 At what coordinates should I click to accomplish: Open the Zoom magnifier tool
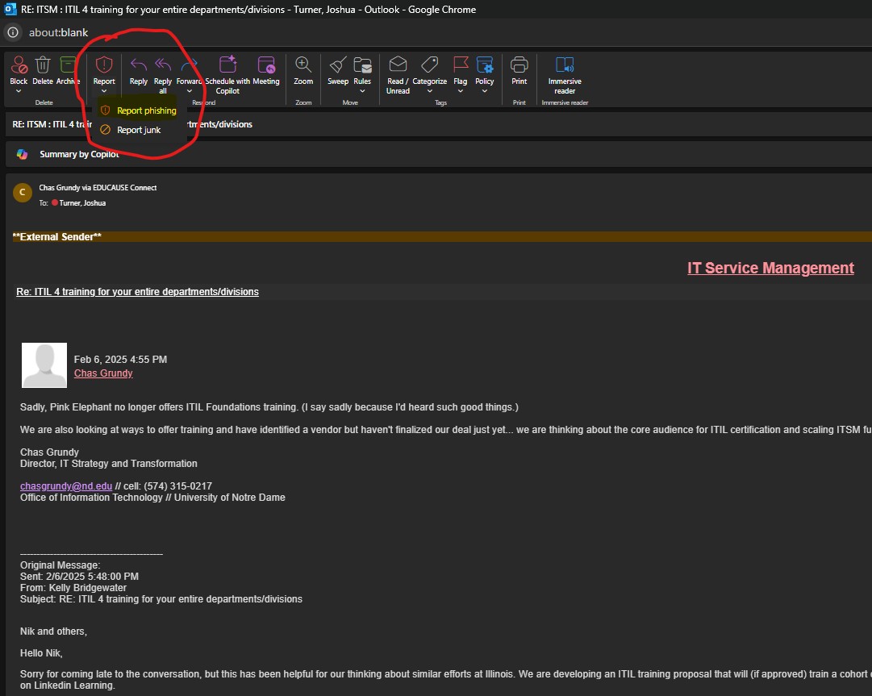303,65
